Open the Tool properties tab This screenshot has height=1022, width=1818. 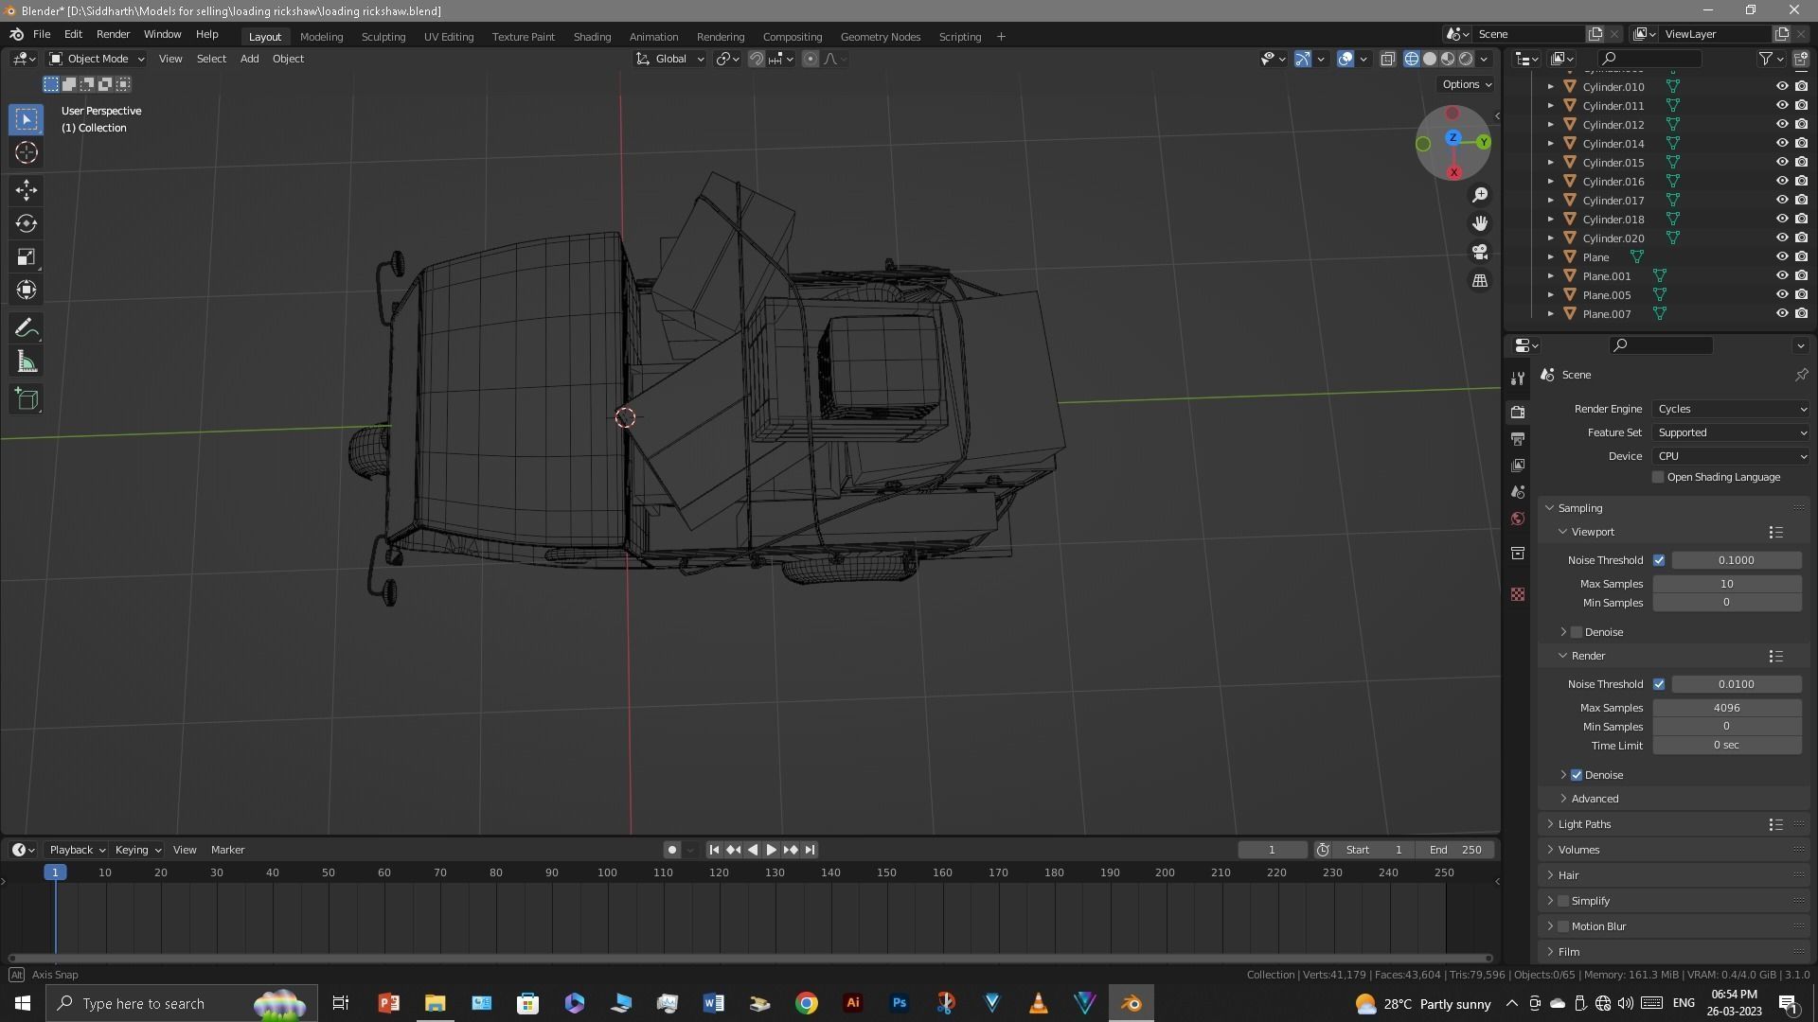[x=1518, y=379]
